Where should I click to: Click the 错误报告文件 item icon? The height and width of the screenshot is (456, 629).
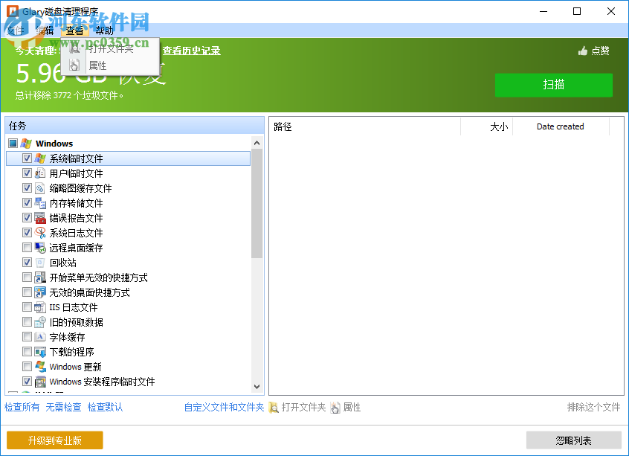point(39,217)
